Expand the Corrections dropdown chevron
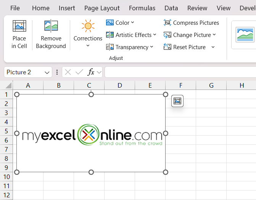Viewport: 256px width, 200px height. coord(88,46)
